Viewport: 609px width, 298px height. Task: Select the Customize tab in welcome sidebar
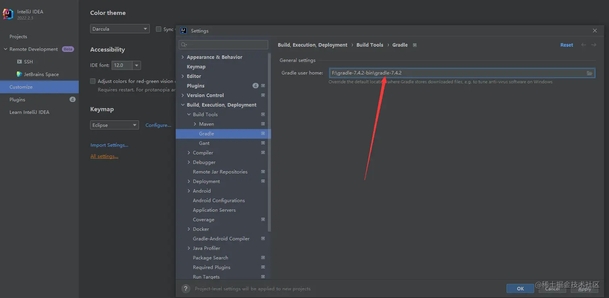(39, 87)
